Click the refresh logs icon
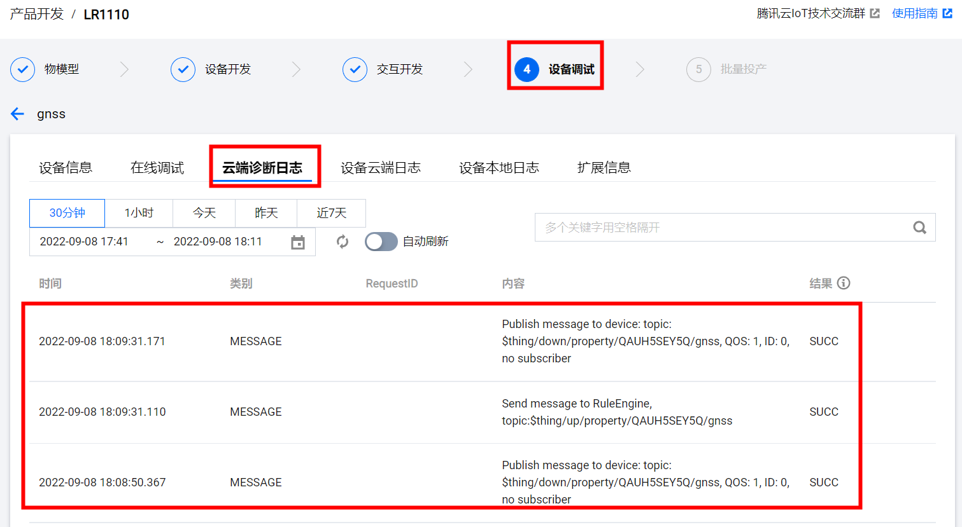962x527 pixels. point(343,242)
